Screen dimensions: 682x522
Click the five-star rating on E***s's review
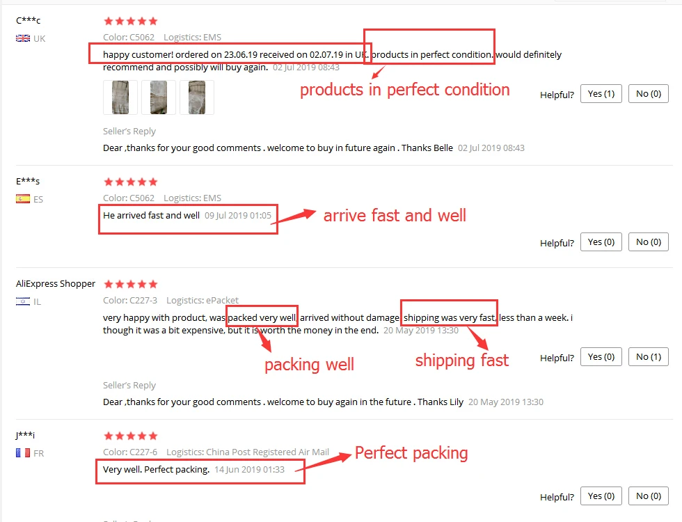pyautogui.click(x=131, y=182)
